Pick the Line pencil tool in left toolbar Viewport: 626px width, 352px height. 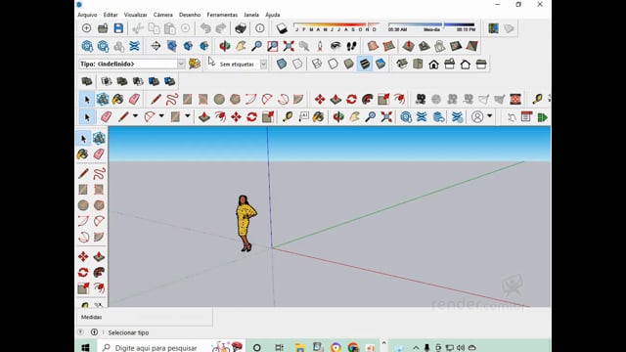click(83, 173)
